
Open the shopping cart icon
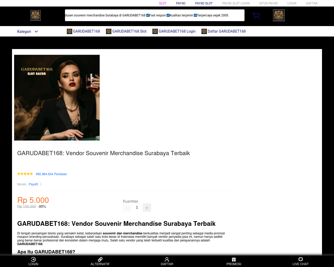pyautogui.click(x=256, y=16)
